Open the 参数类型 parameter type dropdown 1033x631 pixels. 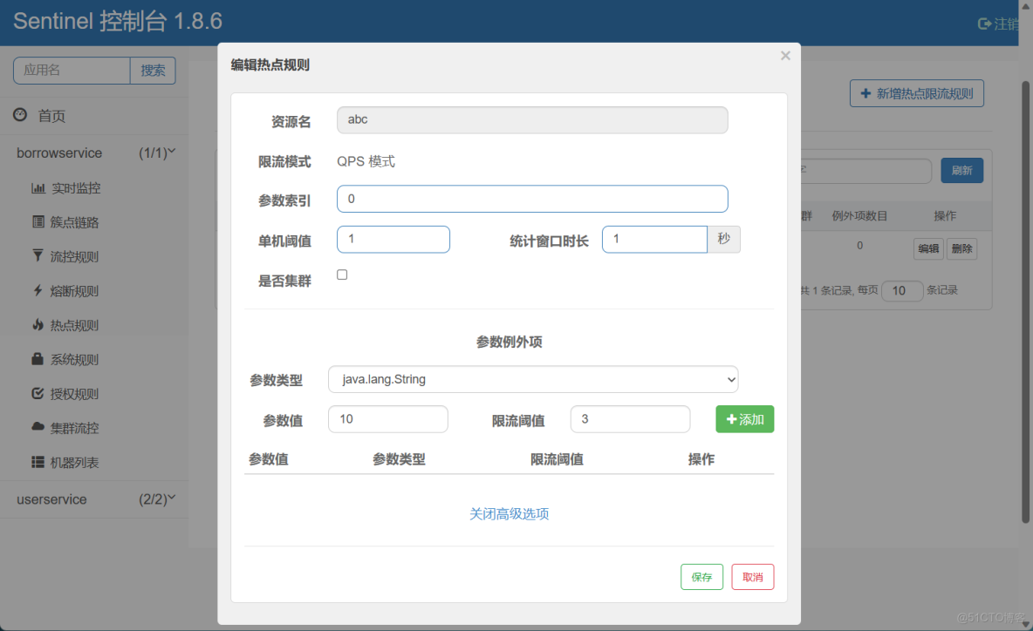tap(532, 379)
